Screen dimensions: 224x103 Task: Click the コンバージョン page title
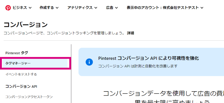click(x=26, y=25)
